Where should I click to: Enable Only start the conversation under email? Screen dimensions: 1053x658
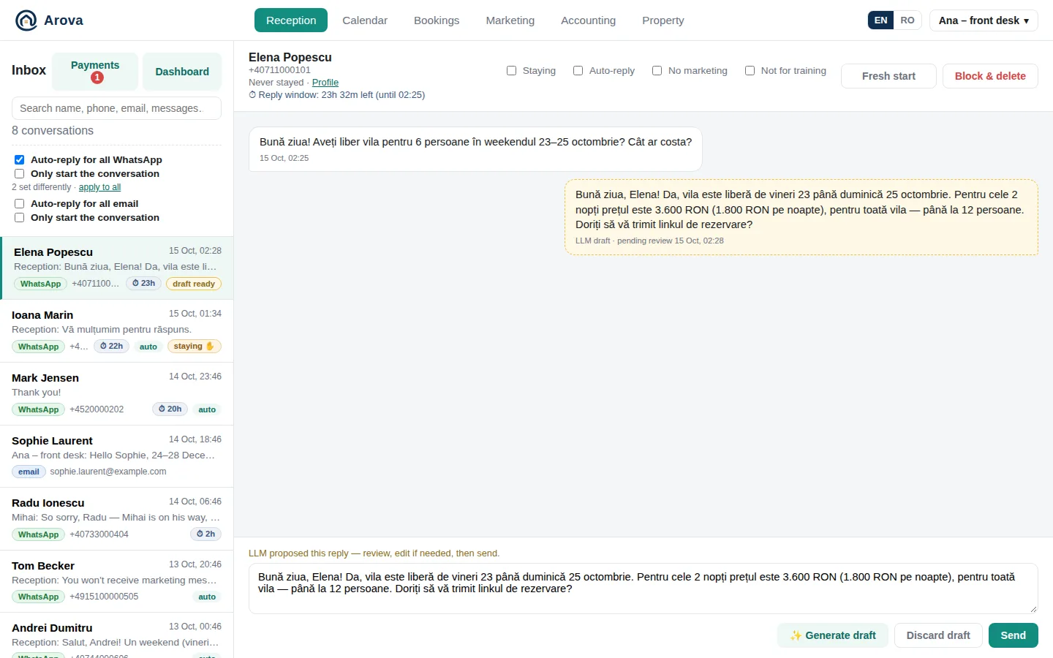click(20, 218)
